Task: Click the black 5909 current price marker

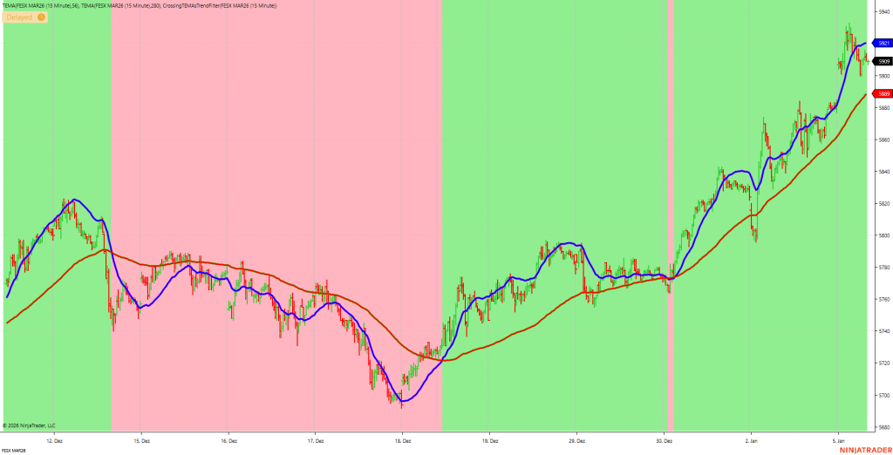Action: point(883,61)
